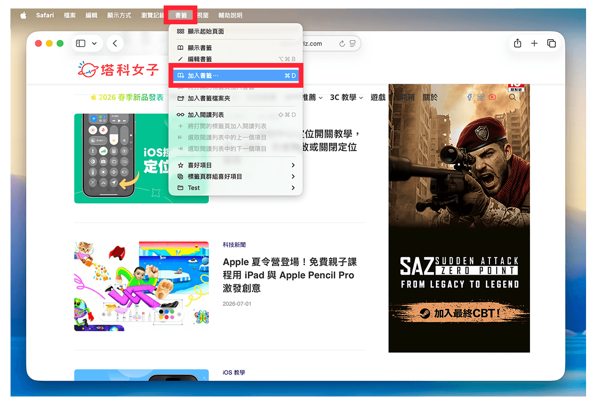Viewport: 595px width, 407px height.
Task: Expand the 標籤頁群組喜好項目 submenu
Action: pyautogui.click(x=236, y=176)
